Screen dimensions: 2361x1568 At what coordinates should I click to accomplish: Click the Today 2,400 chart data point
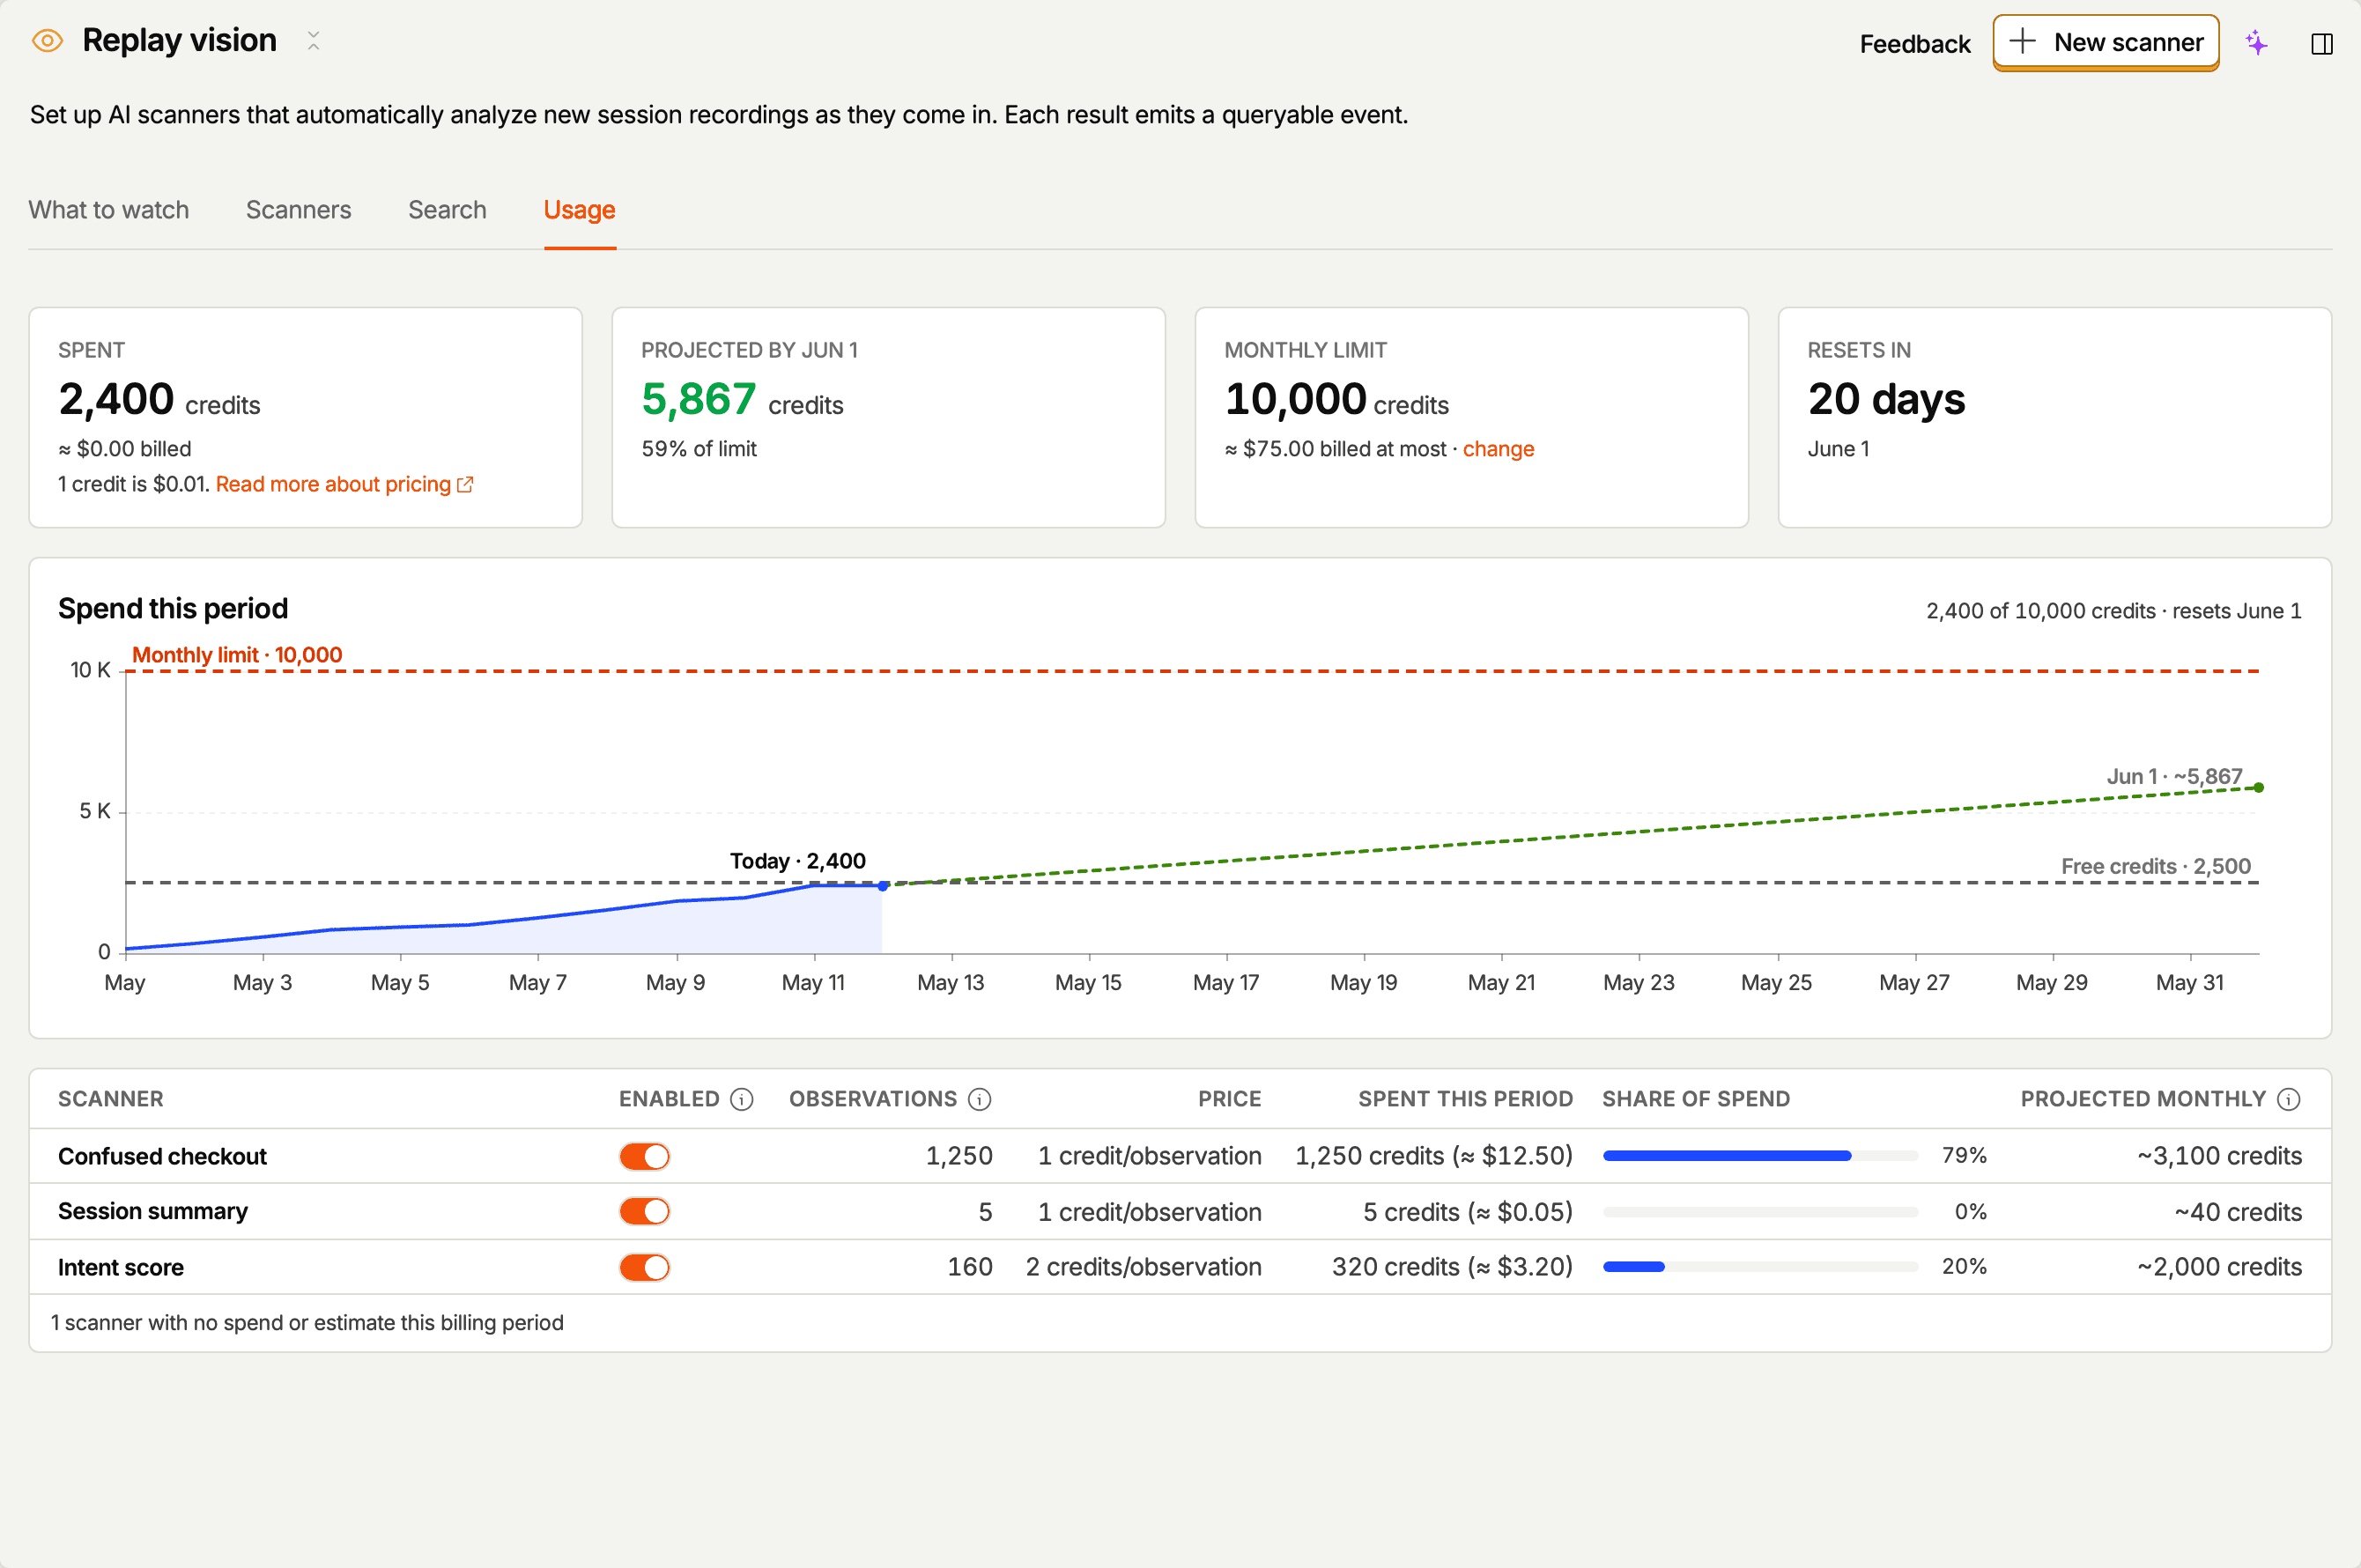pyautogui.click(x=883, y=886)
